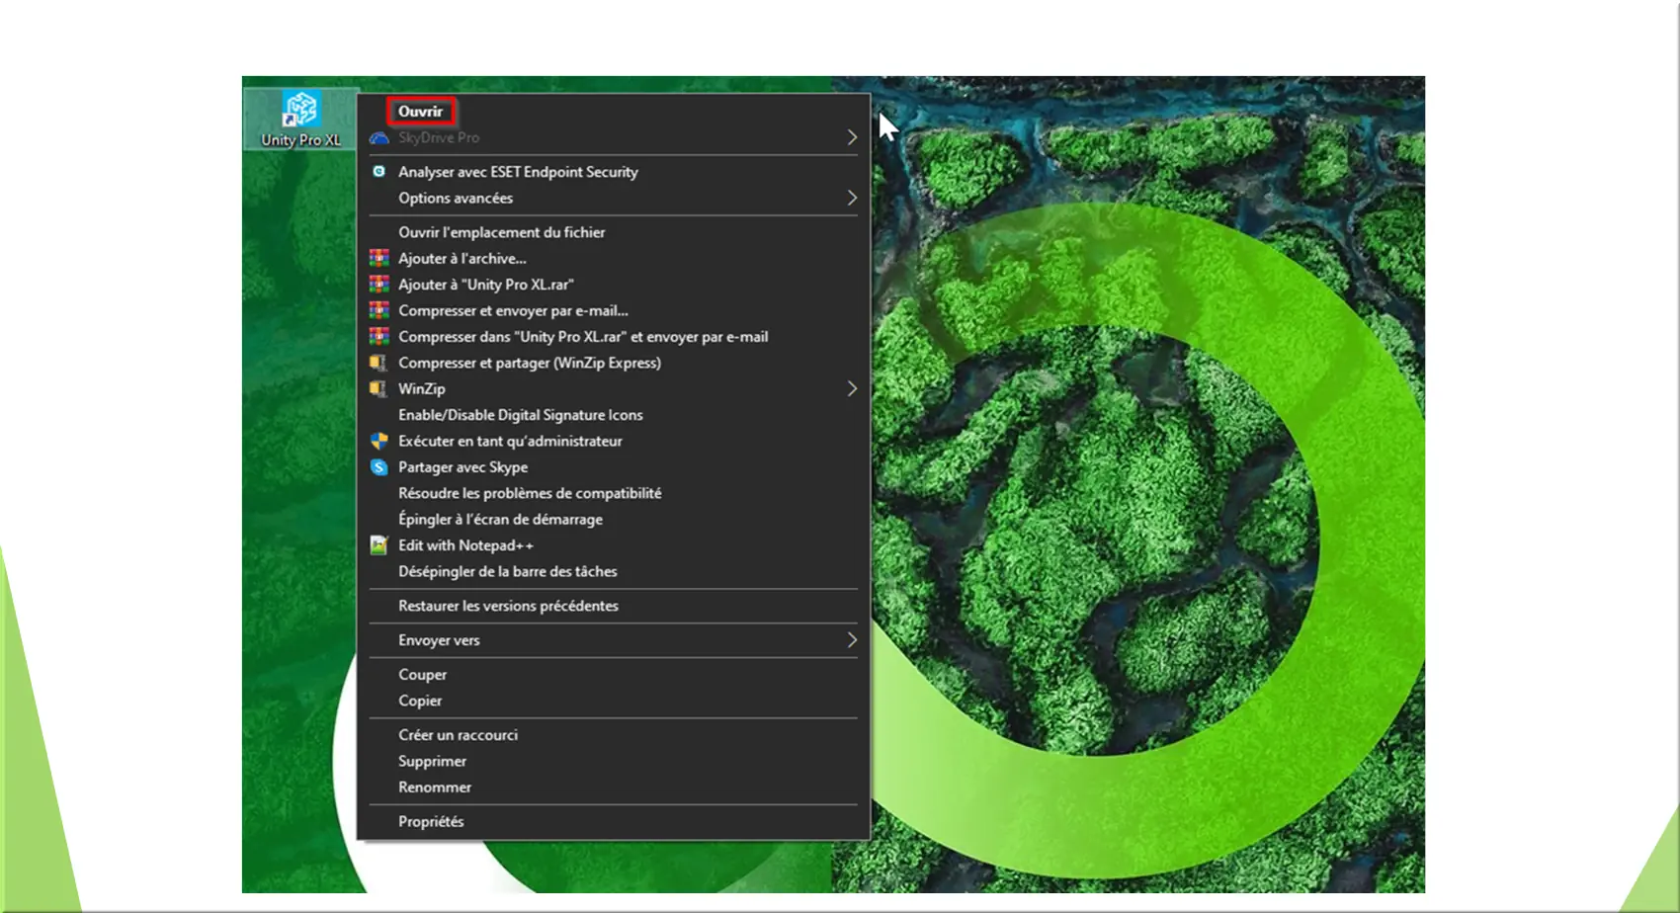Expand the SkyDrive Pro submenu arrow

[x=852, y=138]
